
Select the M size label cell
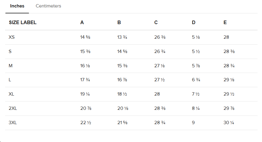point(10,66)
